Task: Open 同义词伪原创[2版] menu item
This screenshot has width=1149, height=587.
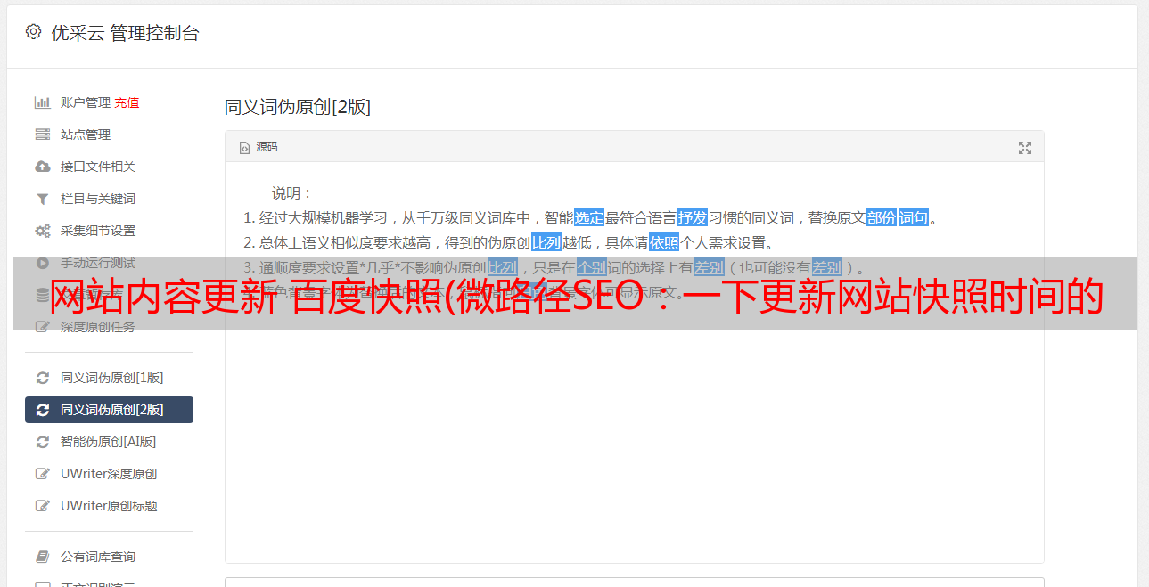Action: pos(109,410)
